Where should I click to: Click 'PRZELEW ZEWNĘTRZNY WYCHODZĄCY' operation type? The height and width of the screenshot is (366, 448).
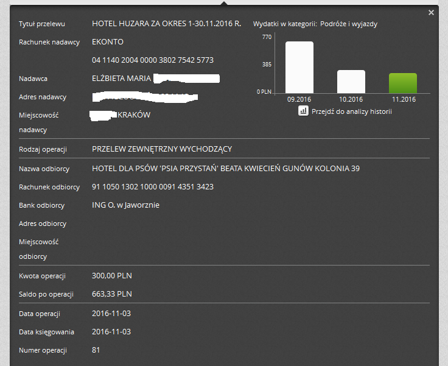pos(161,149)
